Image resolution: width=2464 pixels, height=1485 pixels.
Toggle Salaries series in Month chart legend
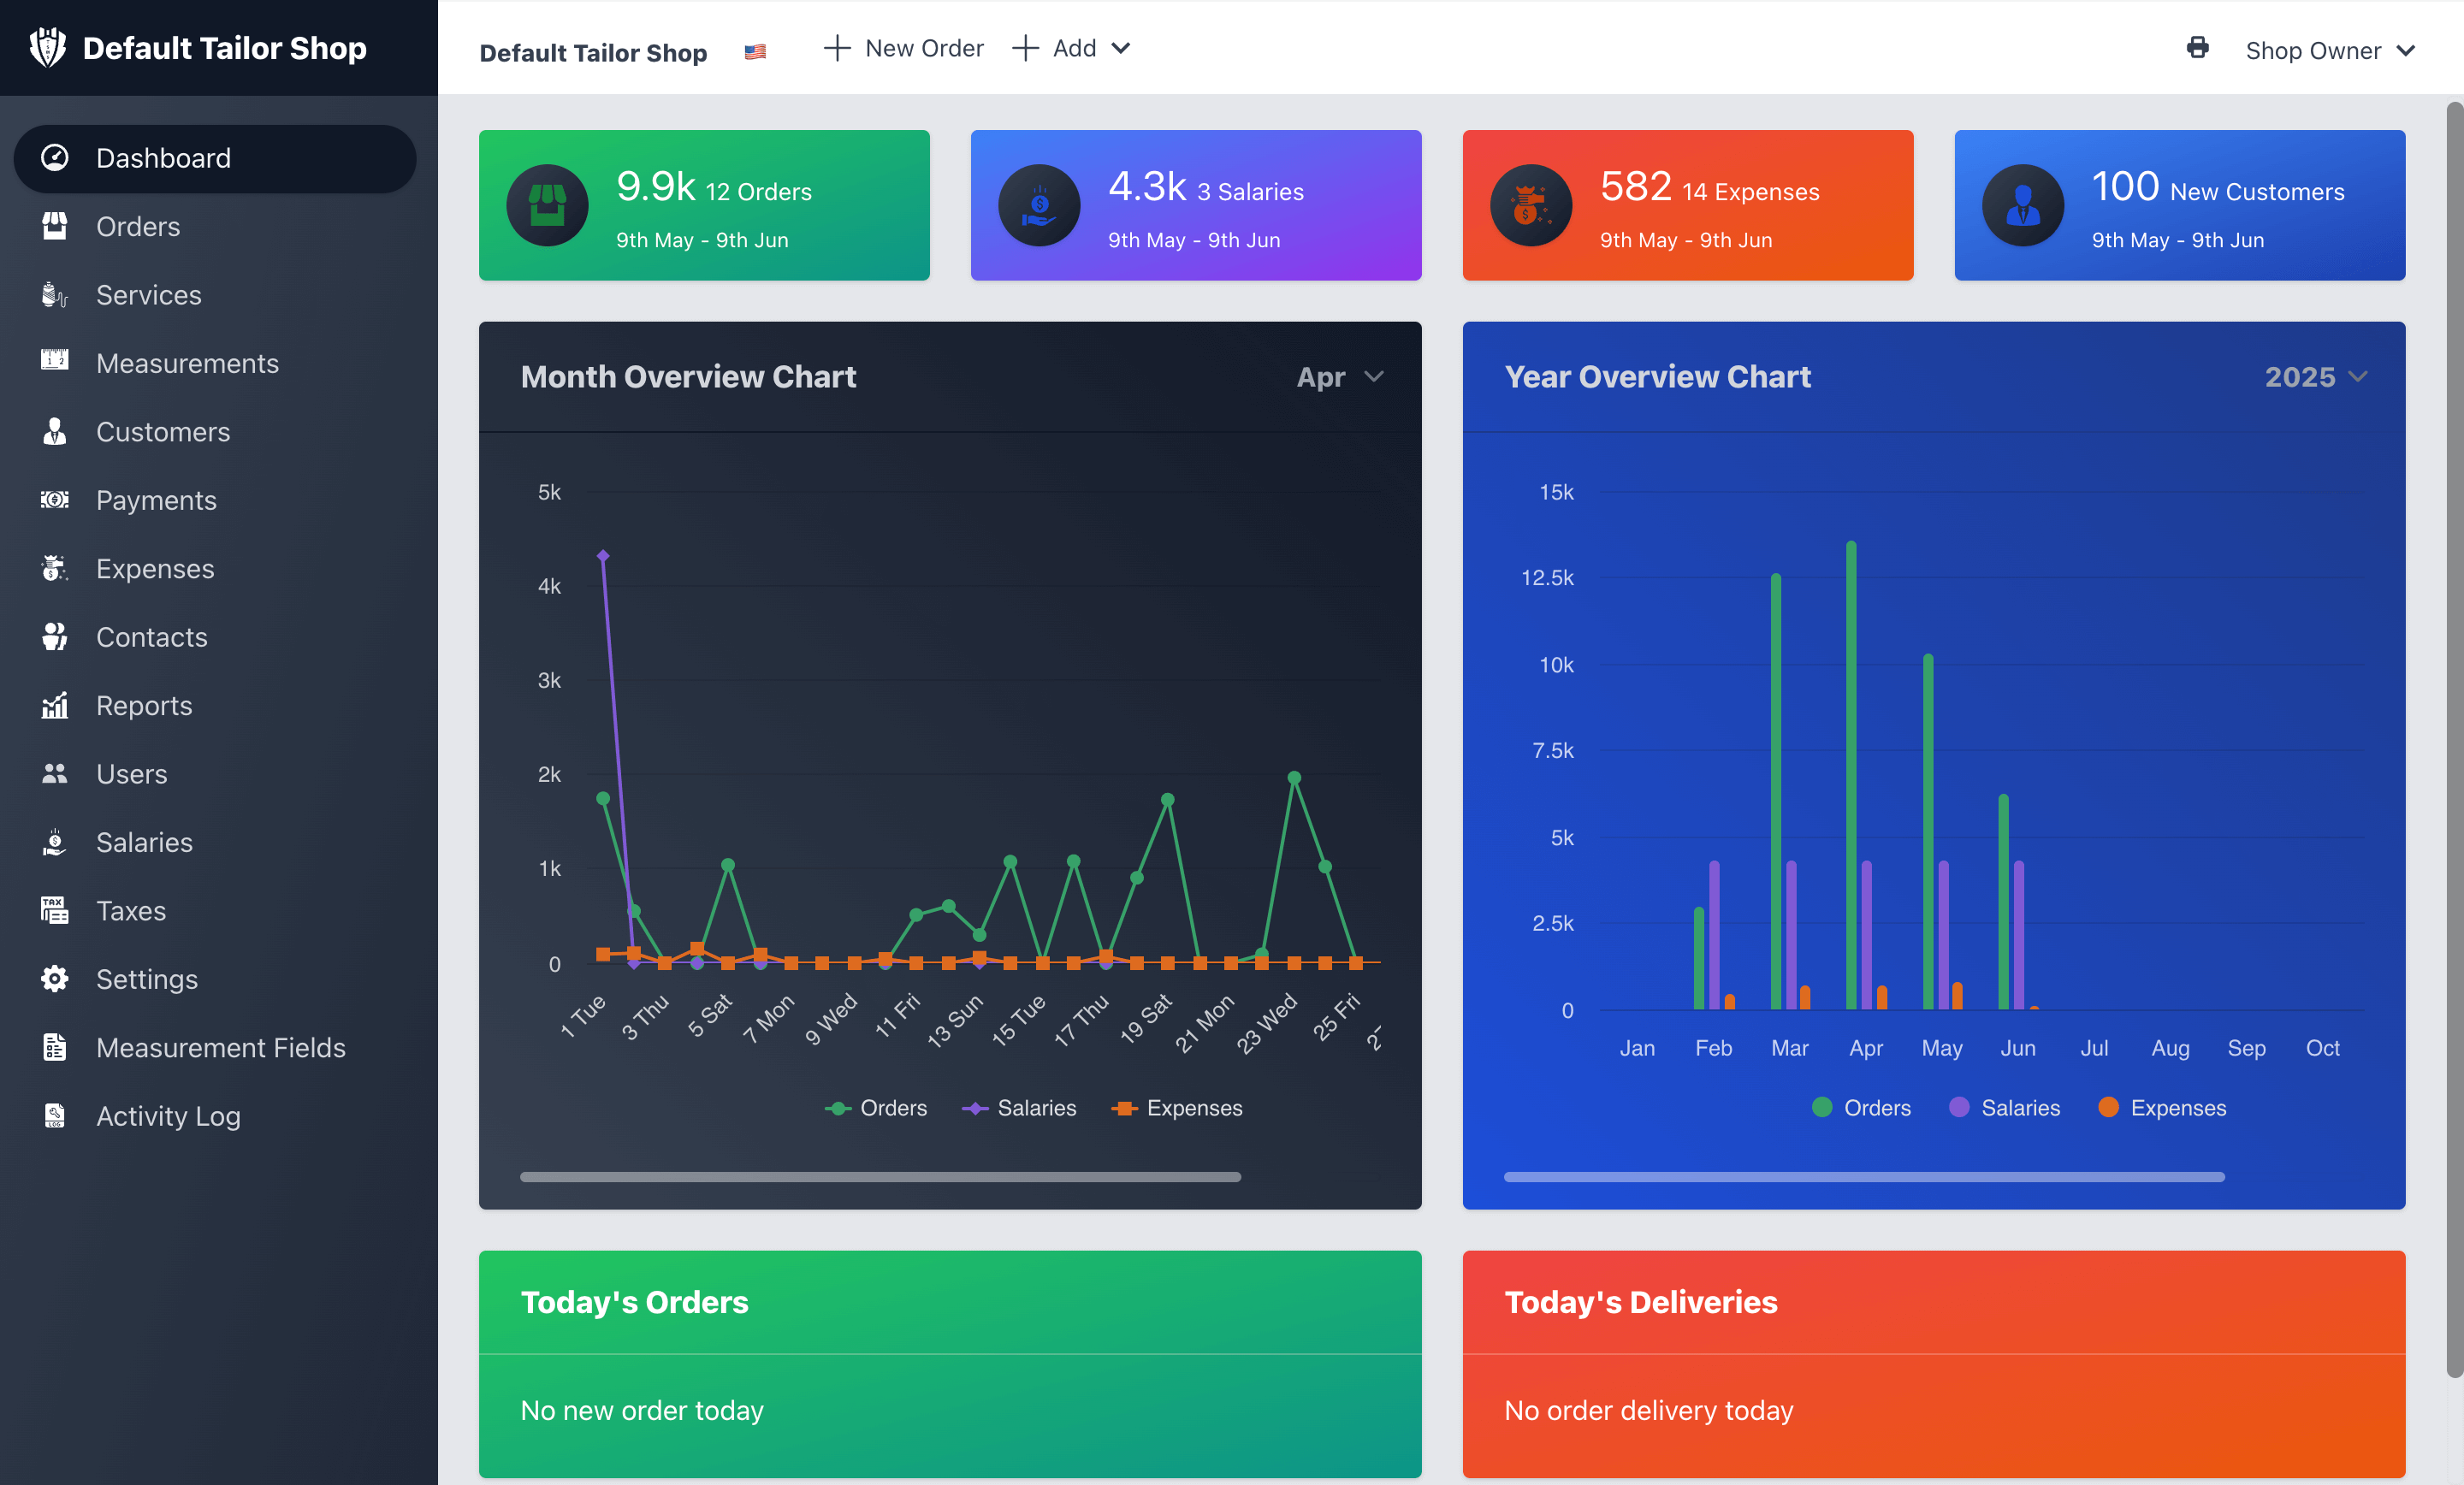click(x=1019, y=1108)
